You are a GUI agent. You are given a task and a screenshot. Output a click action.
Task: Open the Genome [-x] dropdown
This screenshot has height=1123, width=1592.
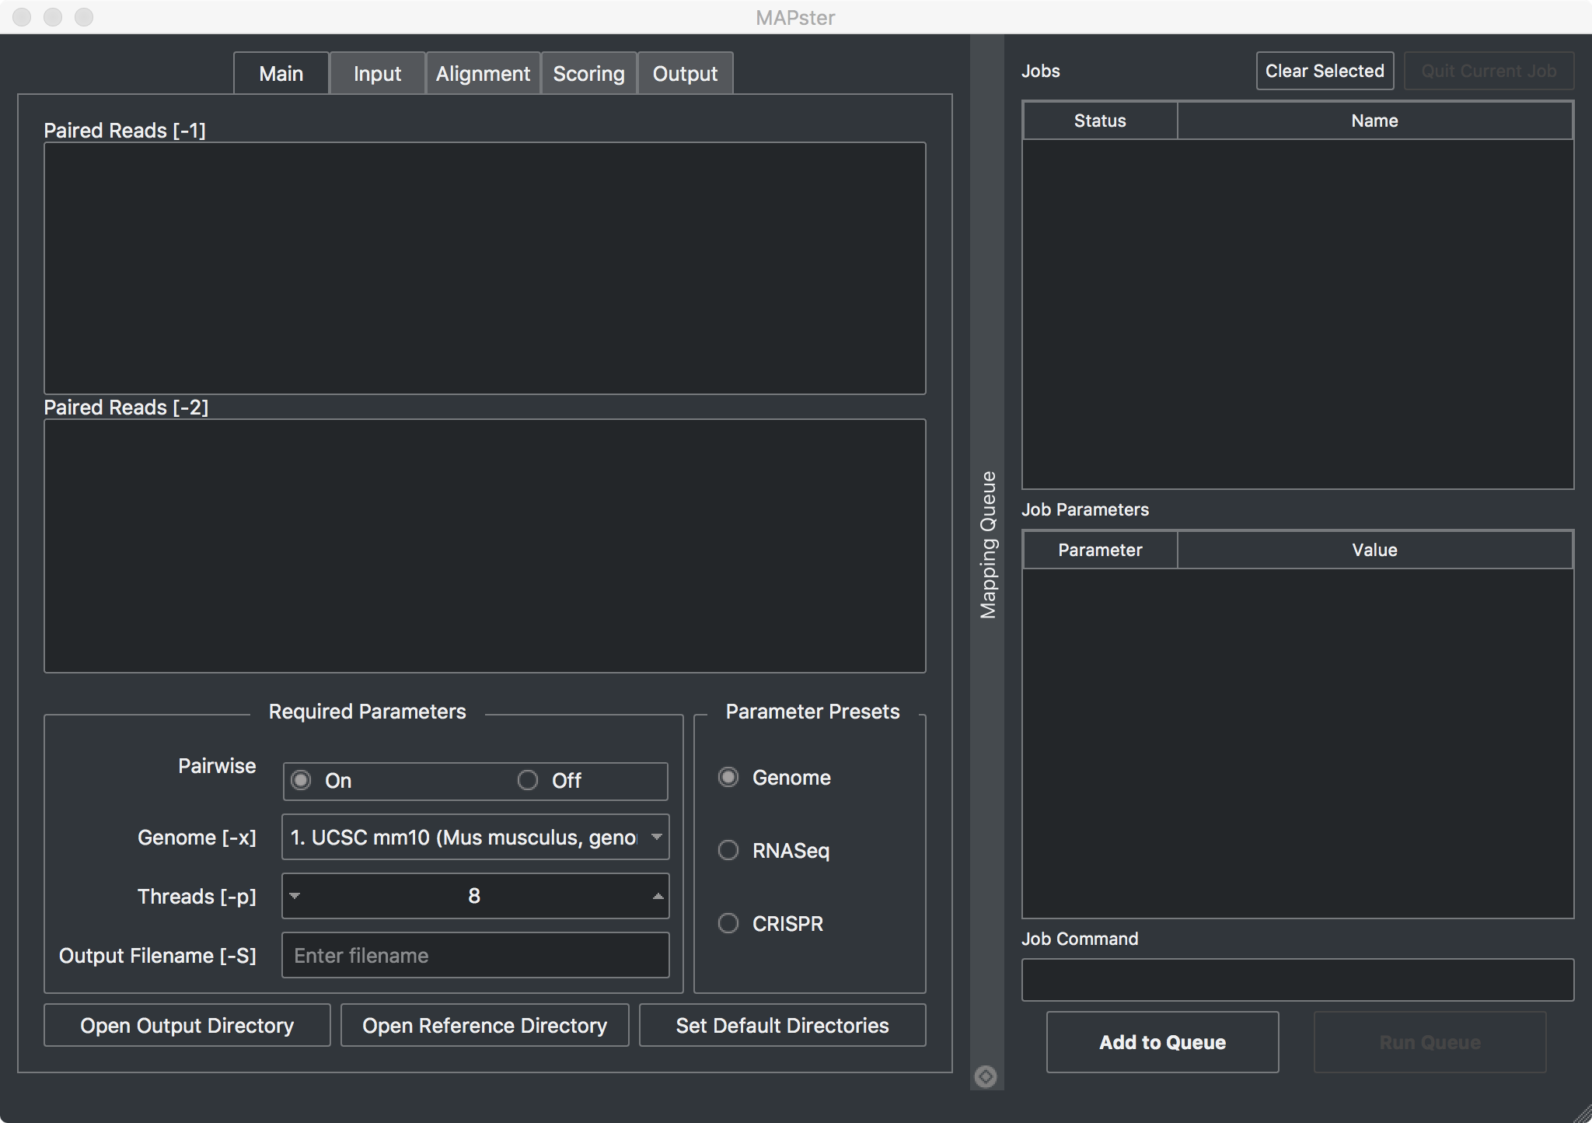pyautogui.click(x=475, y=837)
